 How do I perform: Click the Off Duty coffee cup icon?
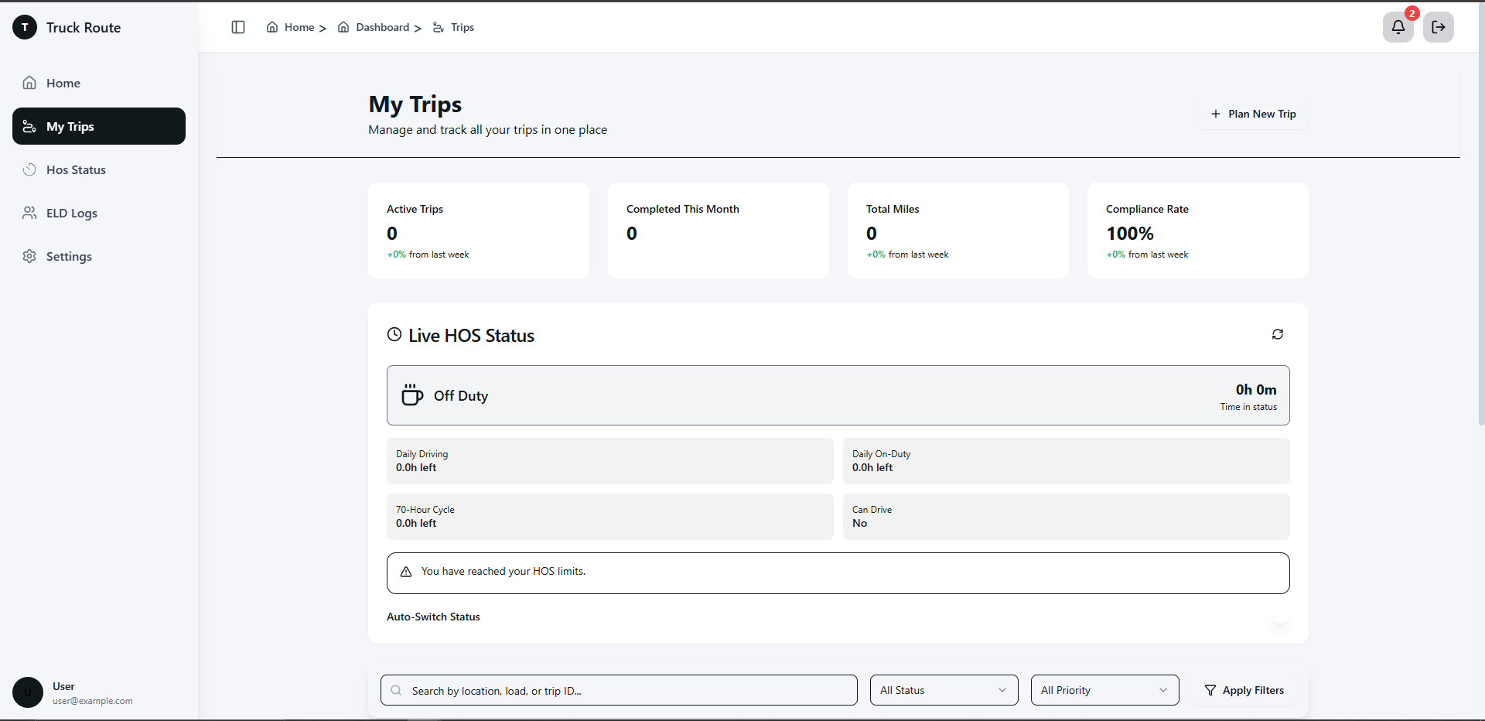click(x=412, y=395)
